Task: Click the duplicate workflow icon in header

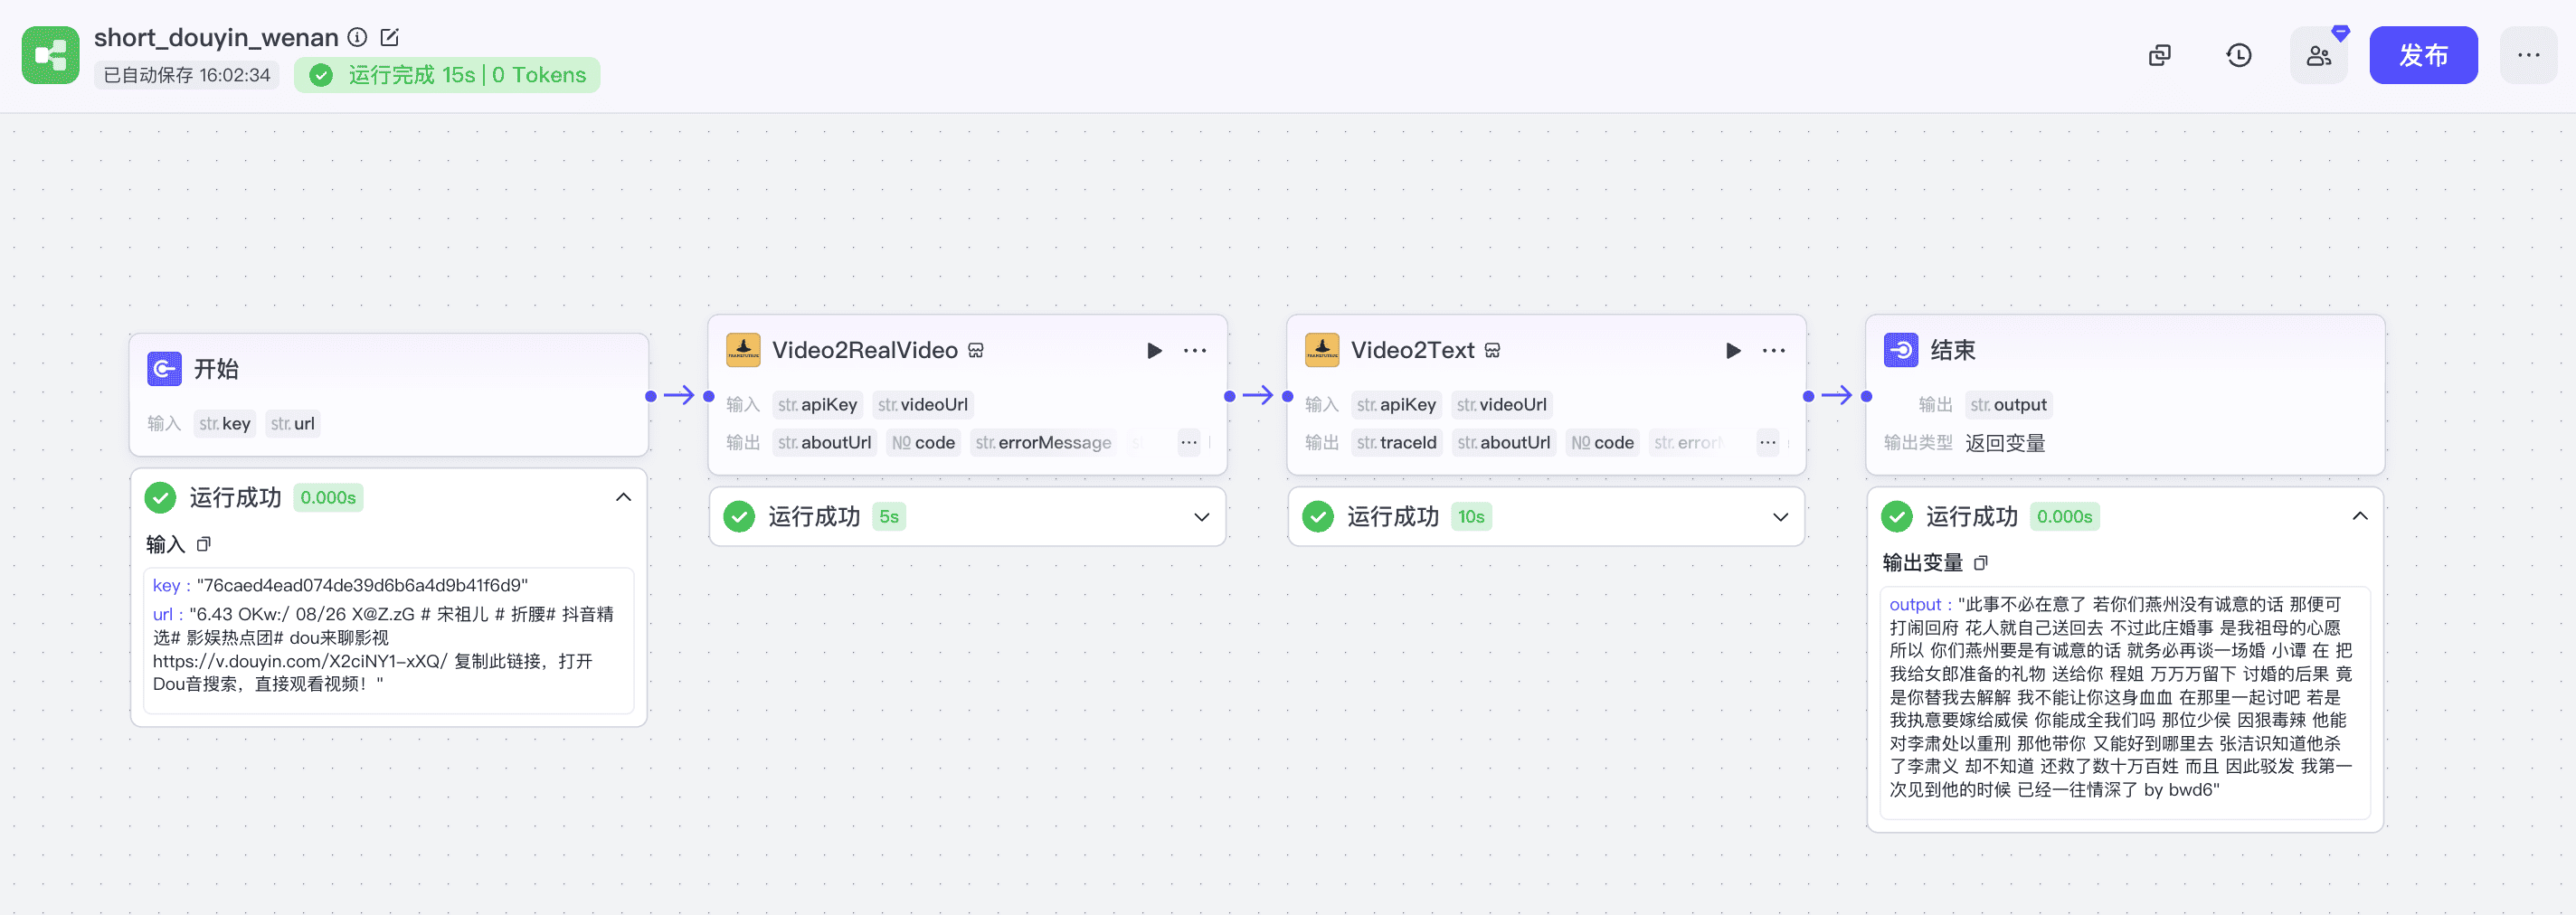Action: click(x=2159, y=56)
